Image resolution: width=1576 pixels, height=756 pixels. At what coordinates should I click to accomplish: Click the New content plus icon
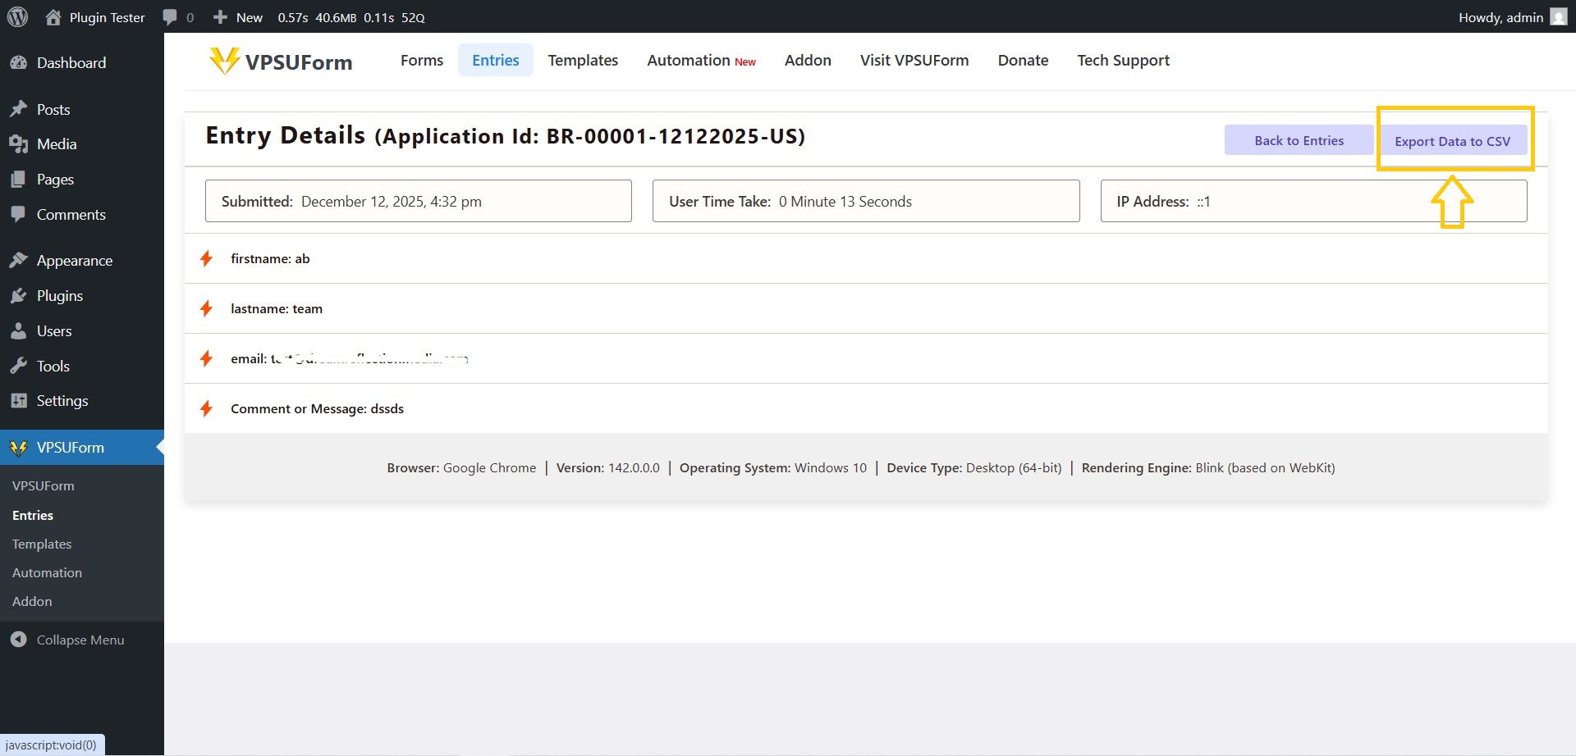coord(219,16)
